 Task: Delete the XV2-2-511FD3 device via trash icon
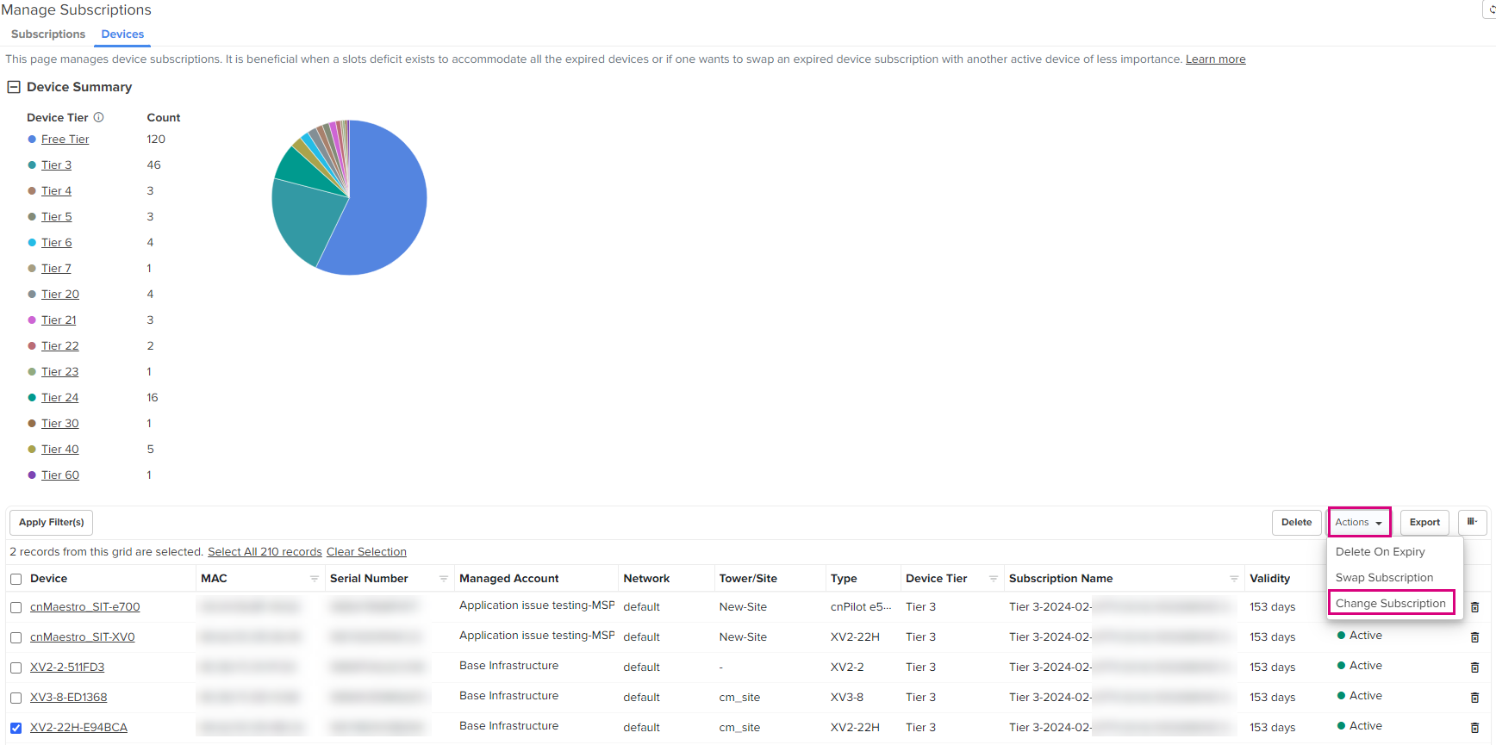coord(1474,667)
